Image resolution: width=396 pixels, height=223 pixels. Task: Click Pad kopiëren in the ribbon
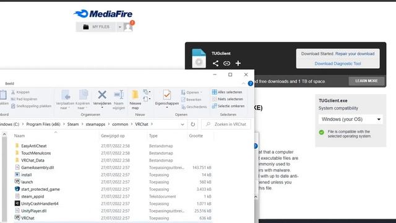point(24,99)
